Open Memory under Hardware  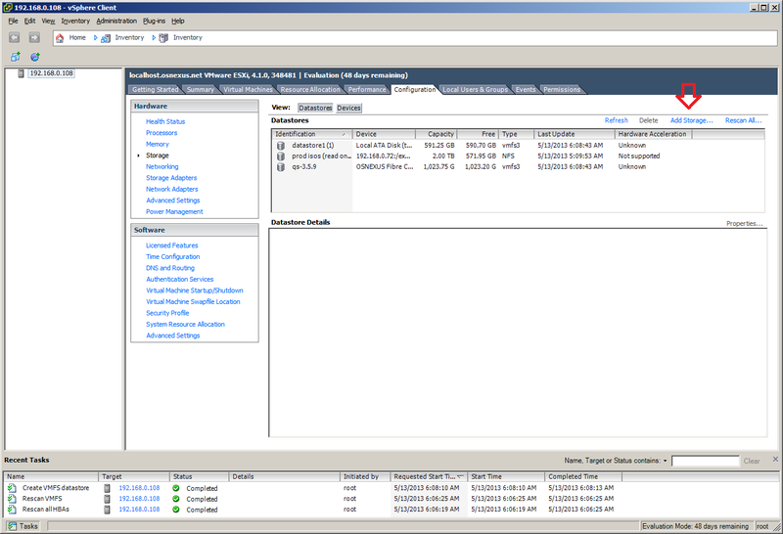158,144
